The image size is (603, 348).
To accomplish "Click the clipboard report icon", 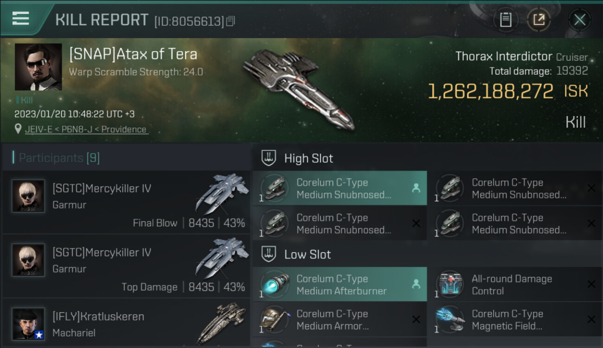I will tap(506, 19).
